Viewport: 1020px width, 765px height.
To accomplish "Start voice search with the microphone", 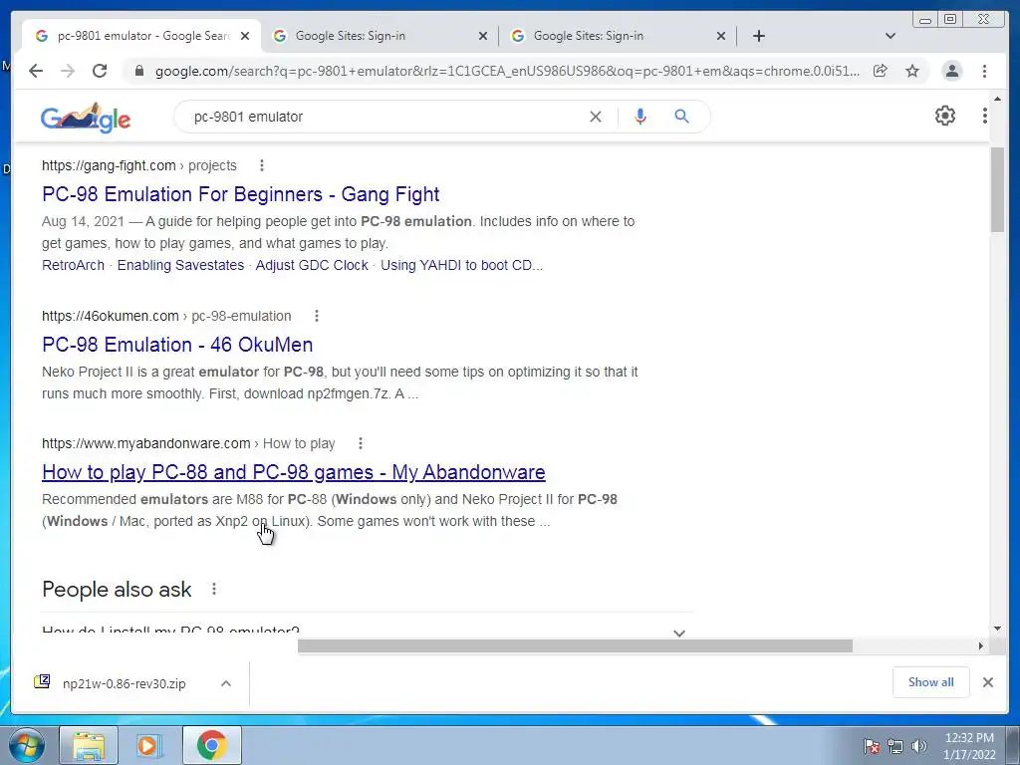I will point(640,117).
